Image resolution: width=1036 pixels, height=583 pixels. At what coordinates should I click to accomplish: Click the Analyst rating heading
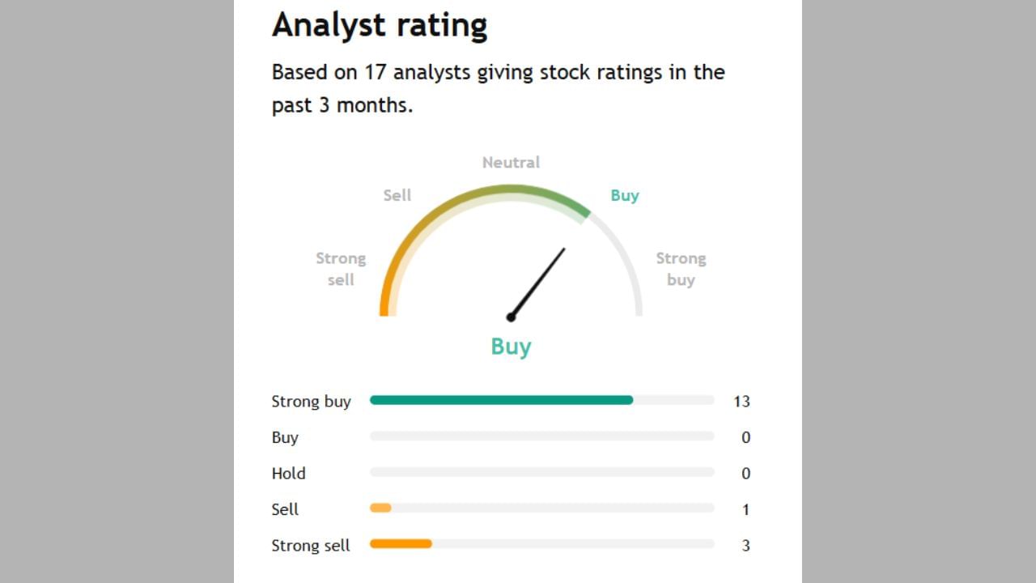[380, 25]
